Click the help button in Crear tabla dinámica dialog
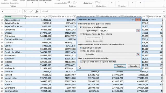Viewport: 166px width, 93px height. point(133,20)
